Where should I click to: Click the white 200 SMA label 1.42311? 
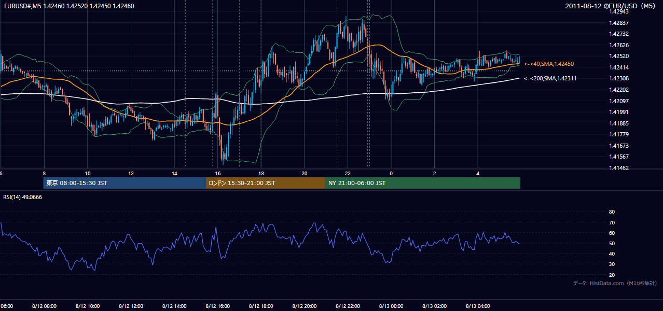click(x=550, y=78)
